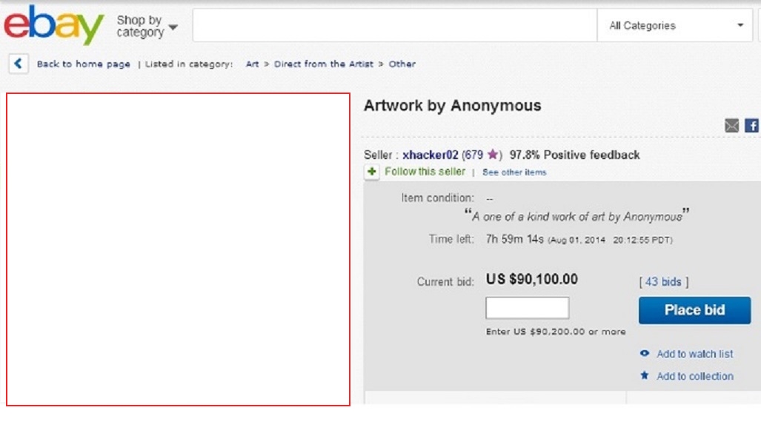Click the main search box
761x433 pixels.
coord(394,25)
